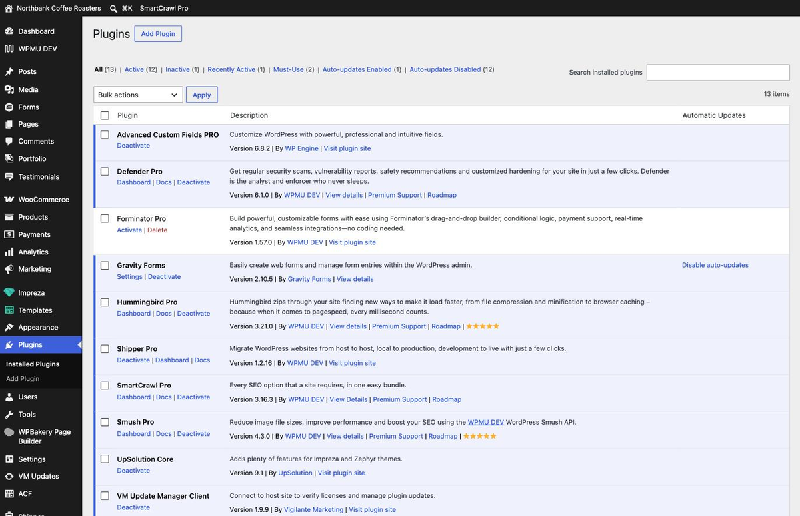Click the Dashboard gauge icon in sidebar
This screenshot has width=800, height=516.
(x=9, y=31)
